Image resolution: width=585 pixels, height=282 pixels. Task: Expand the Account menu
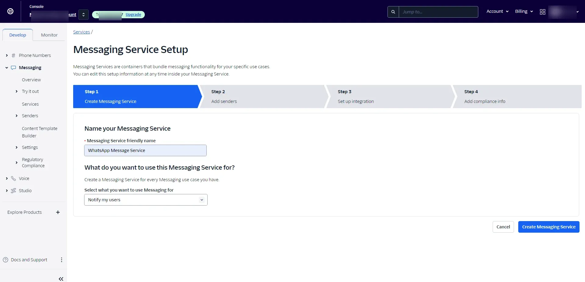tap(497, 11)
